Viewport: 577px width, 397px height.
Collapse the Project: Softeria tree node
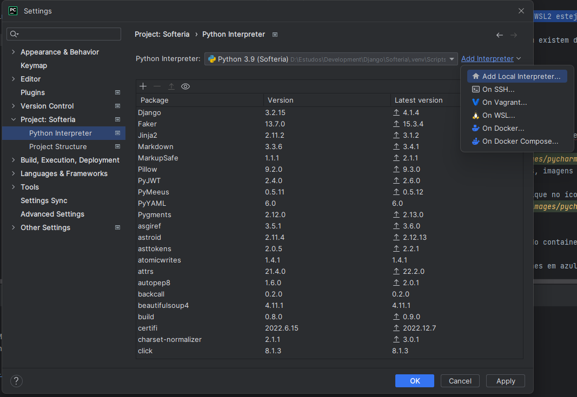[13, 120]
